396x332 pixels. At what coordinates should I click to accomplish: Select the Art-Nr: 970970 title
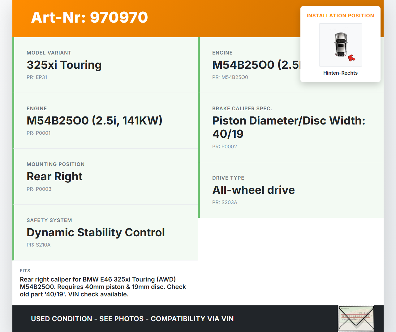(89, 17)
